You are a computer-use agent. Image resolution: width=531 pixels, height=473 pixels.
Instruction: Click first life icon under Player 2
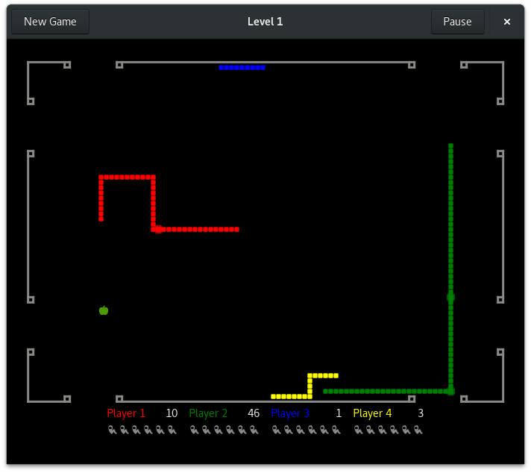click(194, 430)
